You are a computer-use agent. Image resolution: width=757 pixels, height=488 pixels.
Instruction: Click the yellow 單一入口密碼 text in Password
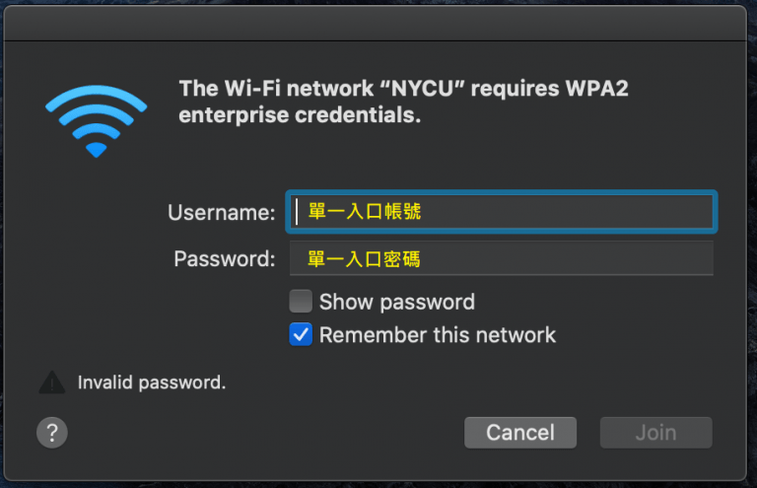pyautogui.click(x=364, y=259)
